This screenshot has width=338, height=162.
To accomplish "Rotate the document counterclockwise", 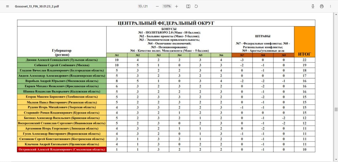I will (196, 6).
